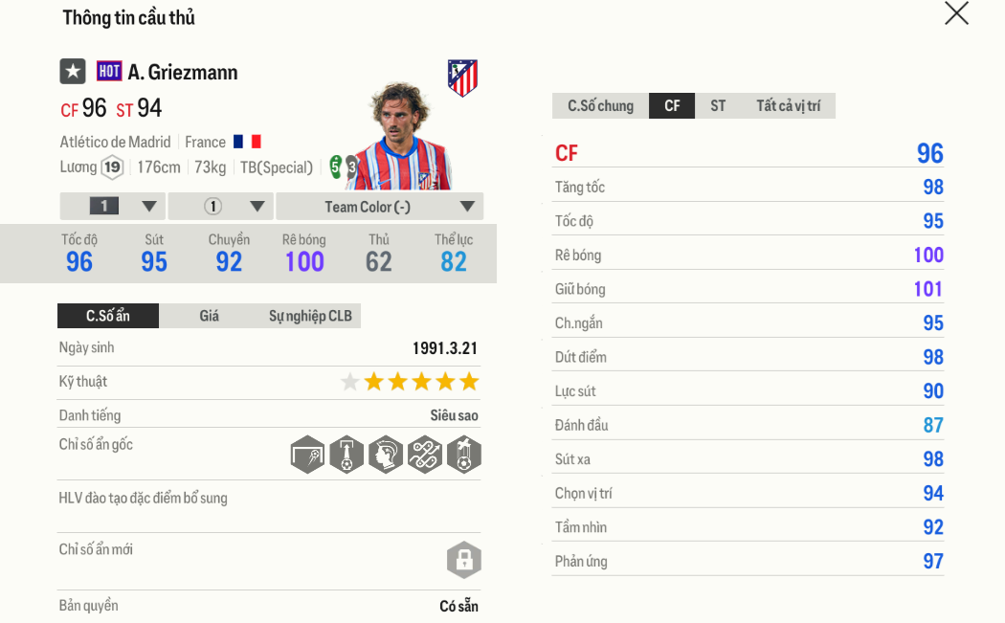Viewport: 1005px width, 623px height.
Task: Switch to the Giá tab
Action: 209,316
